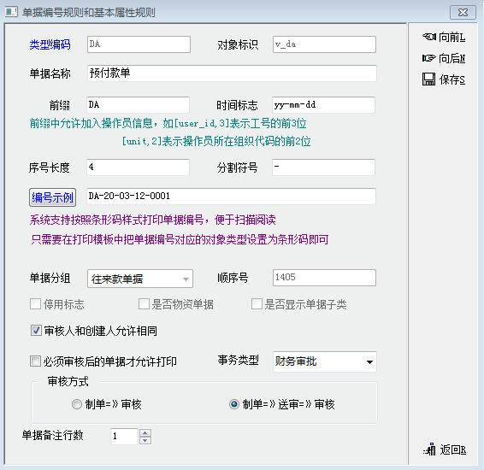
Task: Click the 单据名称 field with 预付款单
Action: (x=232, y=73)
